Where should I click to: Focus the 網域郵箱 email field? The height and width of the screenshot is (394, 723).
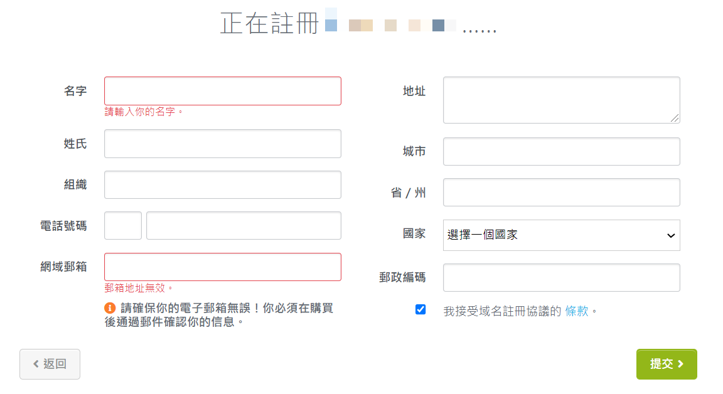click(223, 267)
